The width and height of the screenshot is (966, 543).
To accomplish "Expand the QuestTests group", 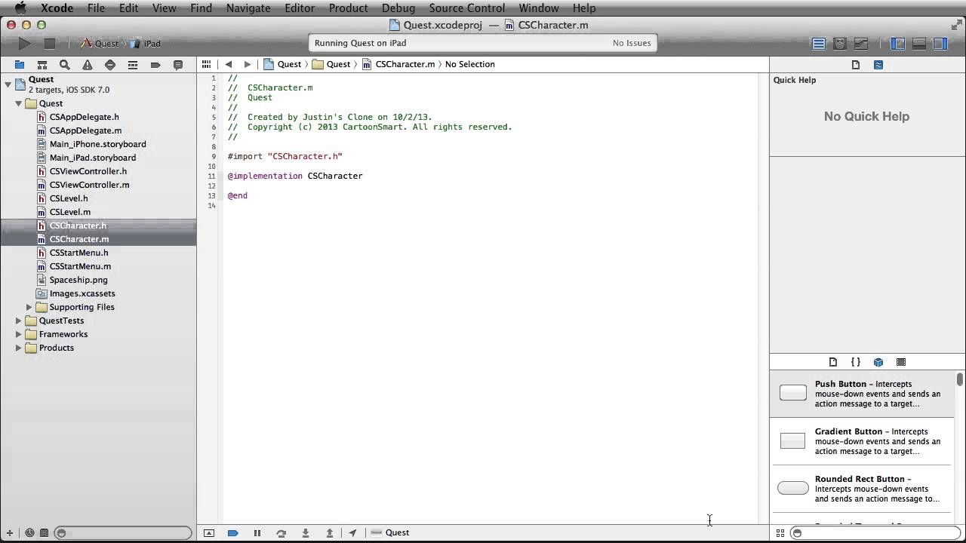I will (x=19, y=321).
